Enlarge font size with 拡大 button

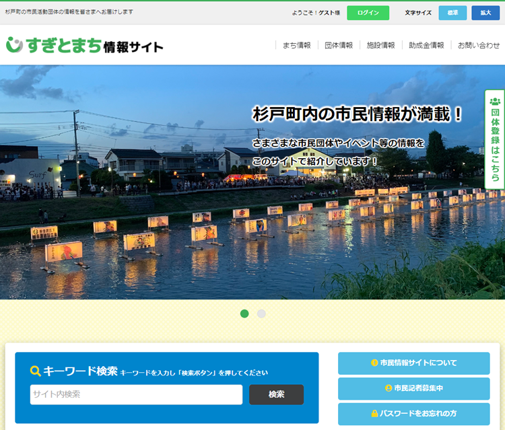point(485,13)
